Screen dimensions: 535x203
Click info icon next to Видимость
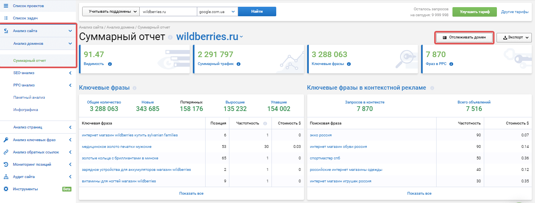(110, 64)
